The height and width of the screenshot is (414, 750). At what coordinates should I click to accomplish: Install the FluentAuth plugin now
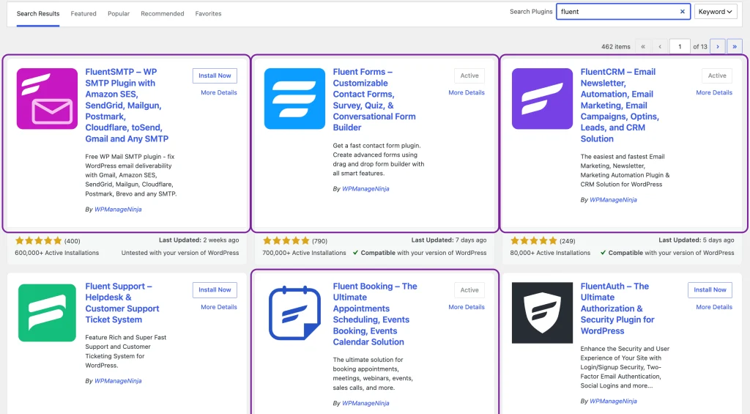[x=710, y=290]
